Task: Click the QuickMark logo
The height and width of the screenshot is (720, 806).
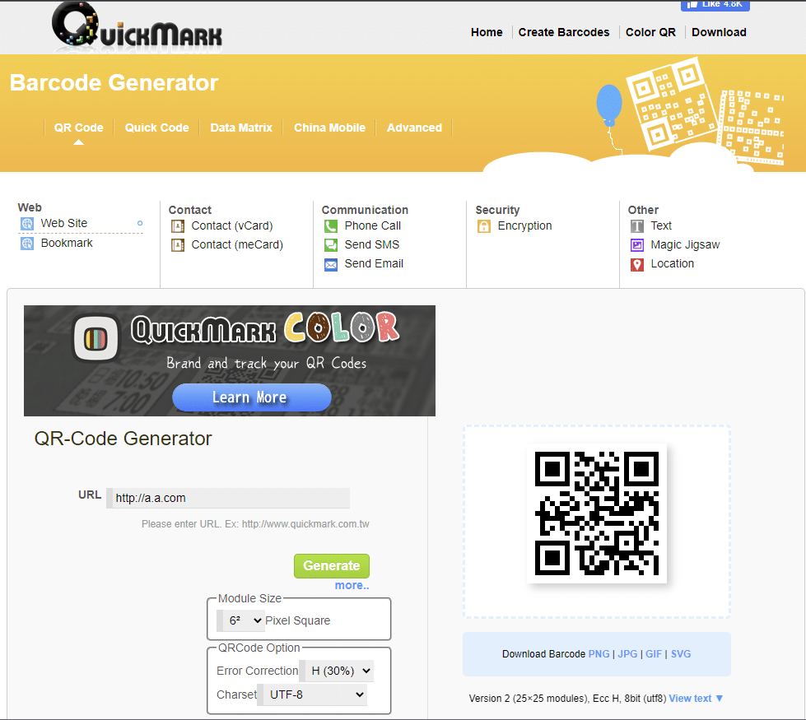Action: 137,26
